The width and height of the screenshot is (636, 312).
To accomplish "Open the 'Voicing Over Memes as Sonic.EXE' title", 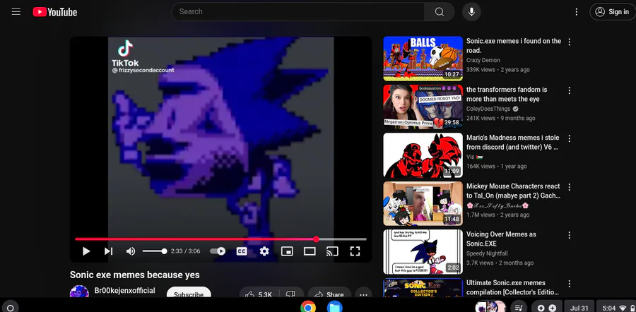I will (x=501, y=239).
